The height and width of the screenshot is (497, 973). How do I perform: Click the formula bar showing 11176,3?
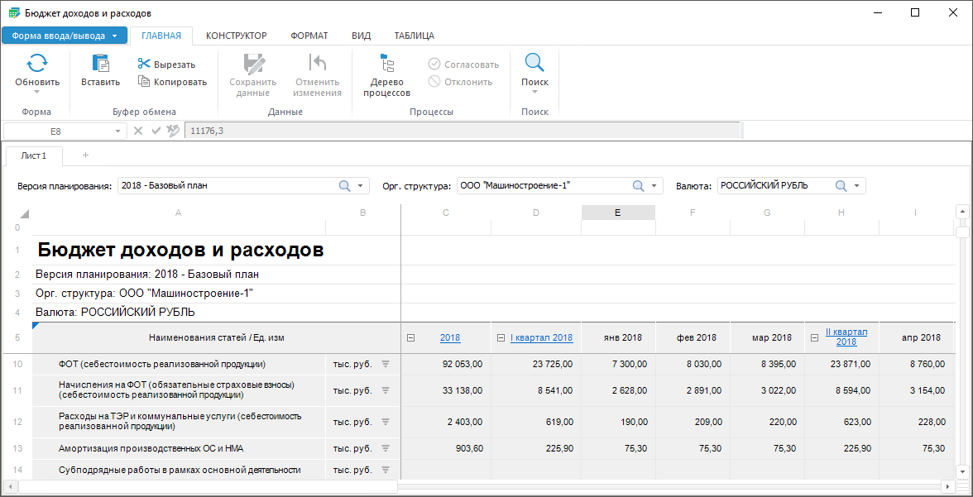(x=463, y=131)
